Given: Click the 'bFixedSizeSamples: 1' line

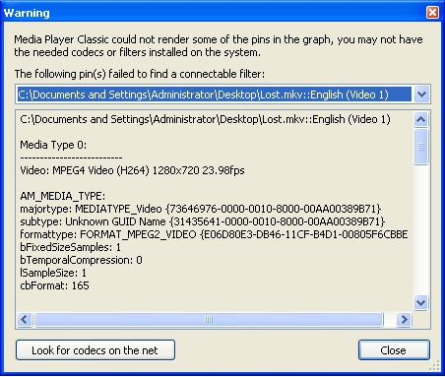Looking at the screenshot, I should click(70, 247).
